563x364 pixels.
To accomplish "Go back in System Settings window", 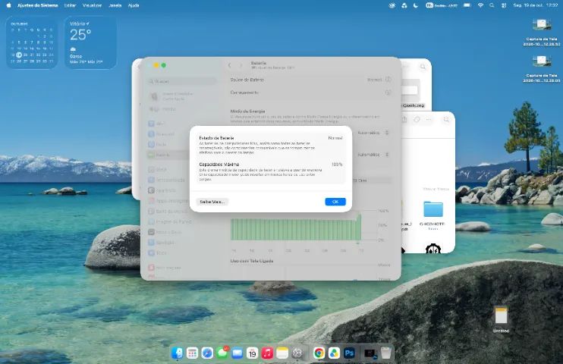I will [230, 65].
